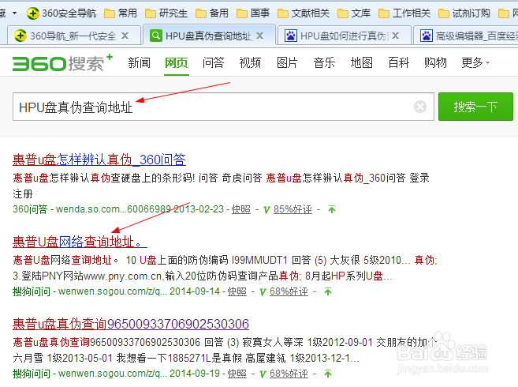518x387 pixels.
Task: Open the 备用 bookmark folder
Action: pyautogui.click(x=212, y=13)
